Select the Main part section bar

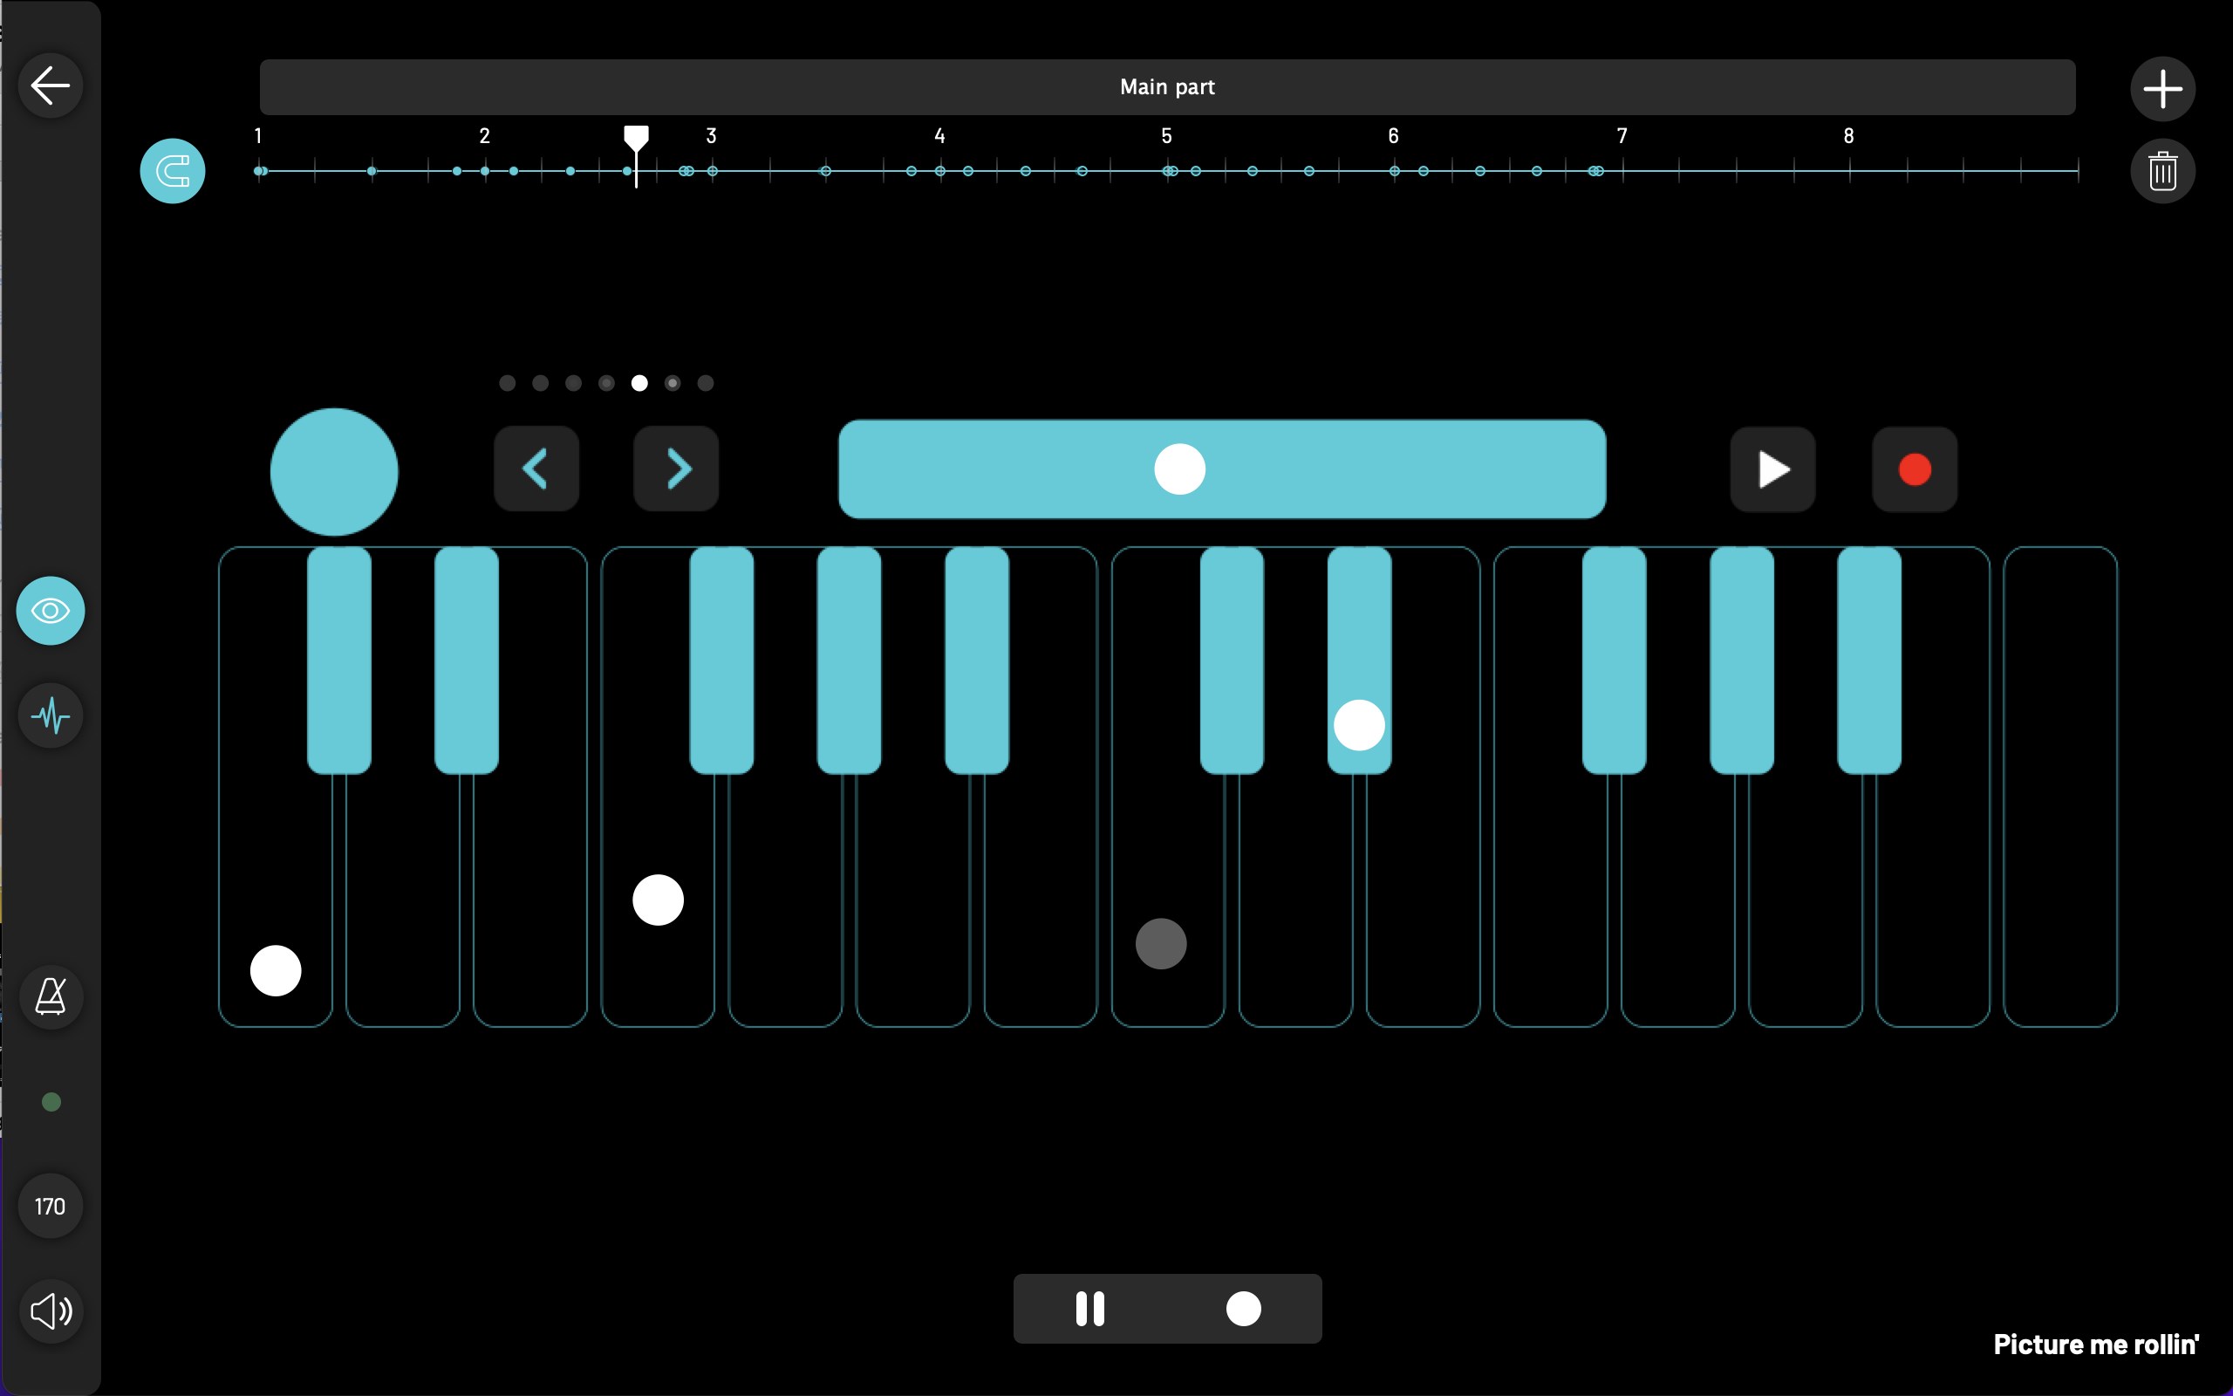click(1166, 86)
